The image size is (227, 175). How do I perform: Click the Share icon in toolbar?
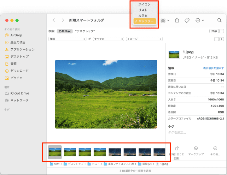pyautogui.click(x=177, y=20)
